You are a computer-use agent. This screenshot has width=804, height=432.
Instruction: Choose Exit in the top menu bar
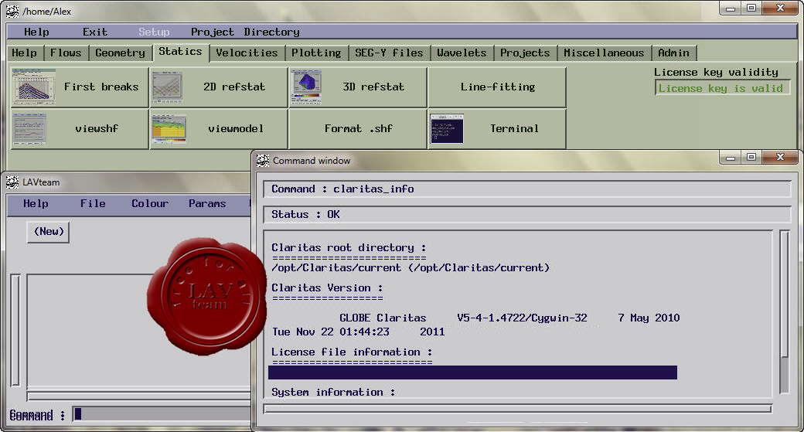click(x=95, y=32)
